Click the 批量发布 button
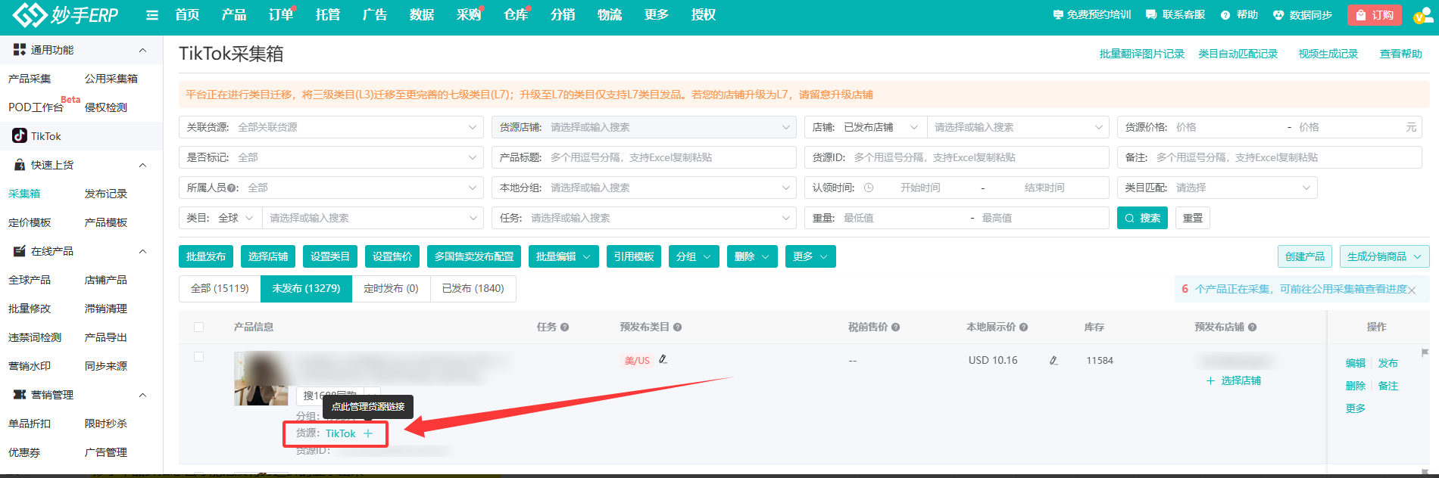This screenshot has height=478, width=1439. pos(206,256)
